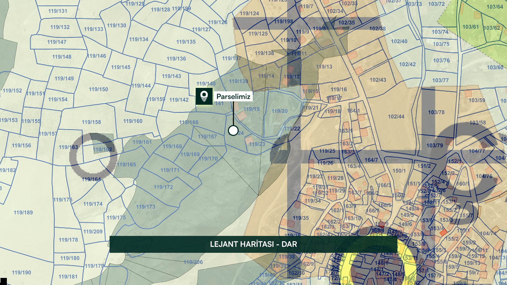Select parcel 102/43
Viewport: 507px width, 285px height.
(x=378, y=80)
